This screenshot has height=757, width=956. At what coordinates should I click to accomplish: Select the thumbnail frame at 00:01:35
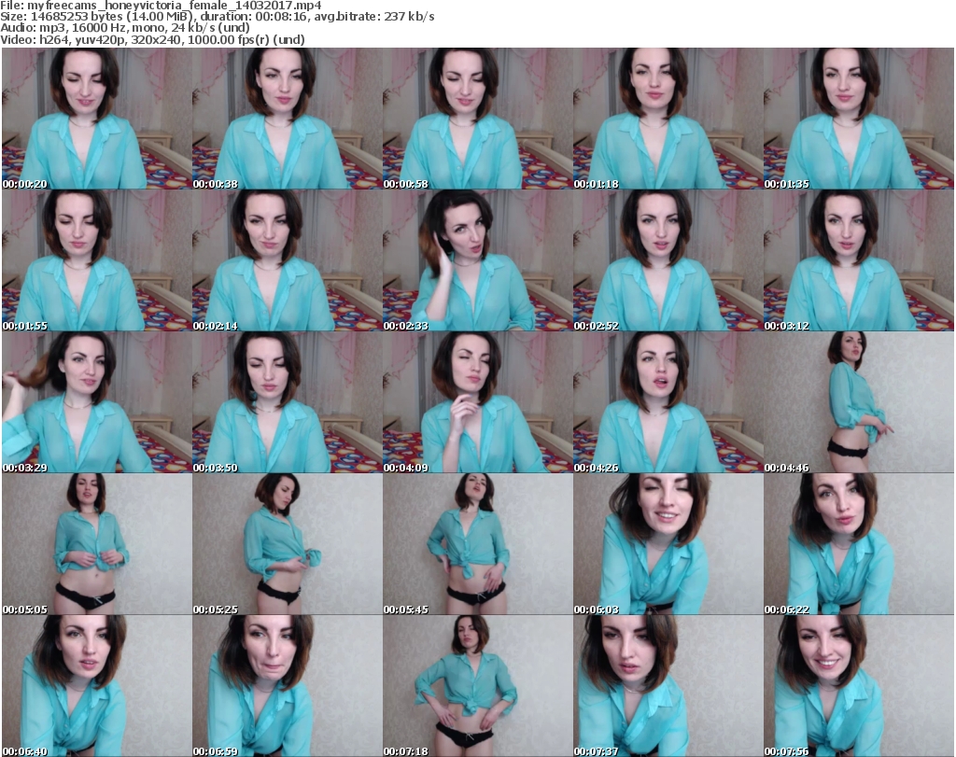pyautogui.click(x=859, y=119)
